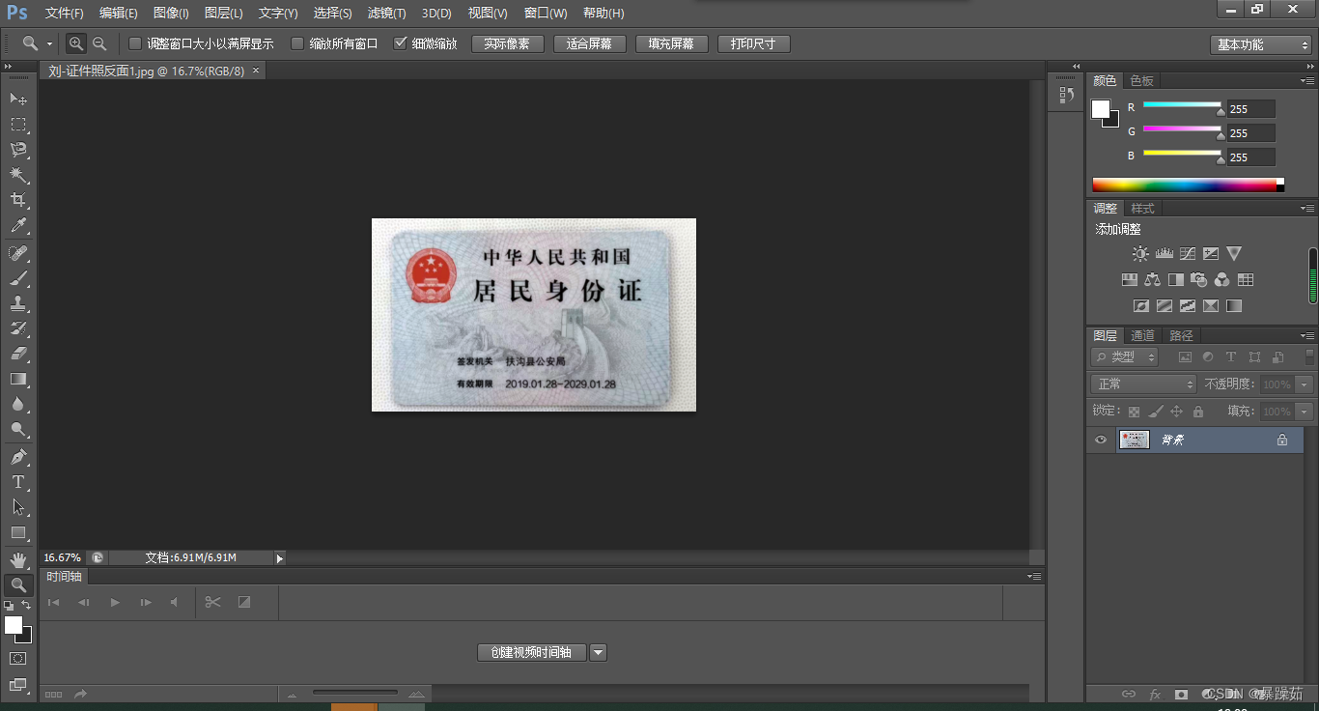The image size is (1319, 711).
Task: Open the 图像(I) menu
Action: (x=171, y=14)
